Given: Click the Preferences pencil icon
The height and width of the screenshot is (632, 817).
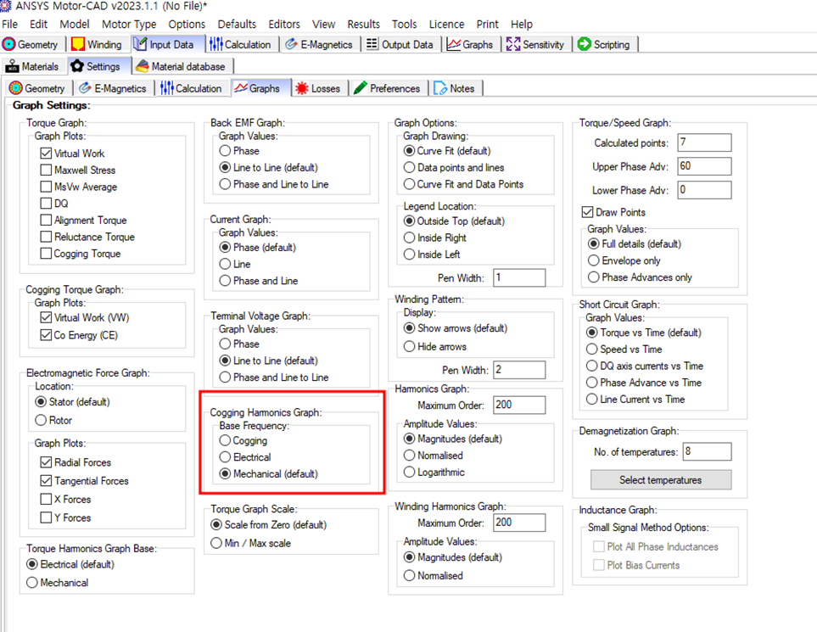Looking at the screenshot, I should [x=361, y=88].
